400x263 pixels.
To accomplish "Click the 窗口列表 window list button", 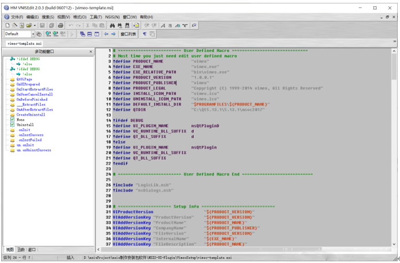I will tap(128, 34).
